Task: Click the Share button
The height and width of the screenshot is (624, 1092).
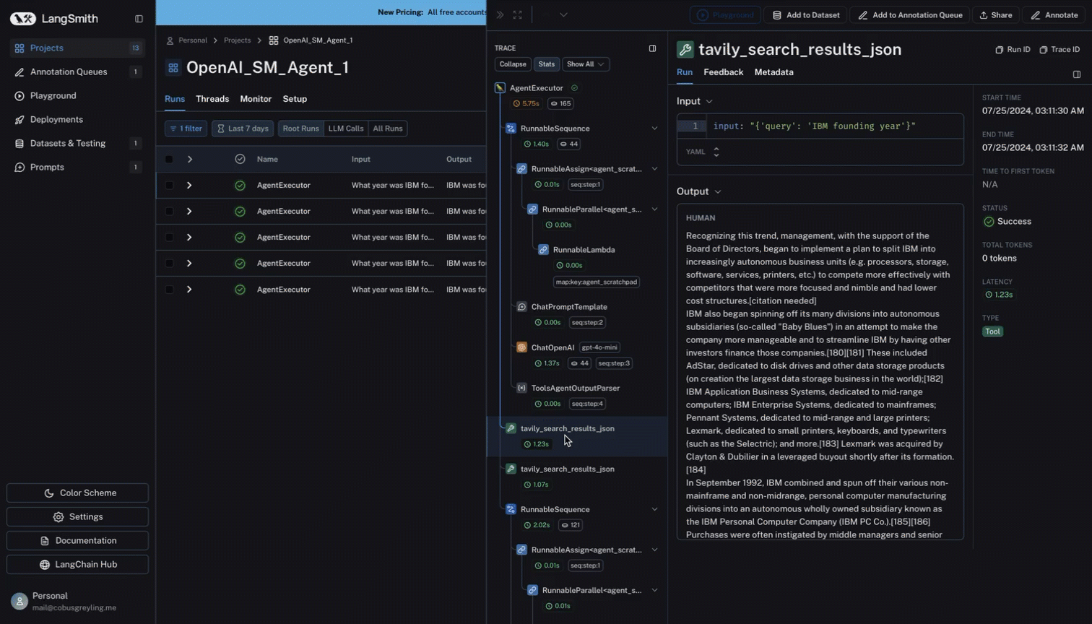Action: click(995, 15)
